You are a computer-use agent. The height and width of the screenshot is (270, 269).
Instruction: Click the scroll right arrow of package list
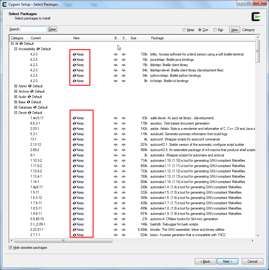click(x=253, y=240)
